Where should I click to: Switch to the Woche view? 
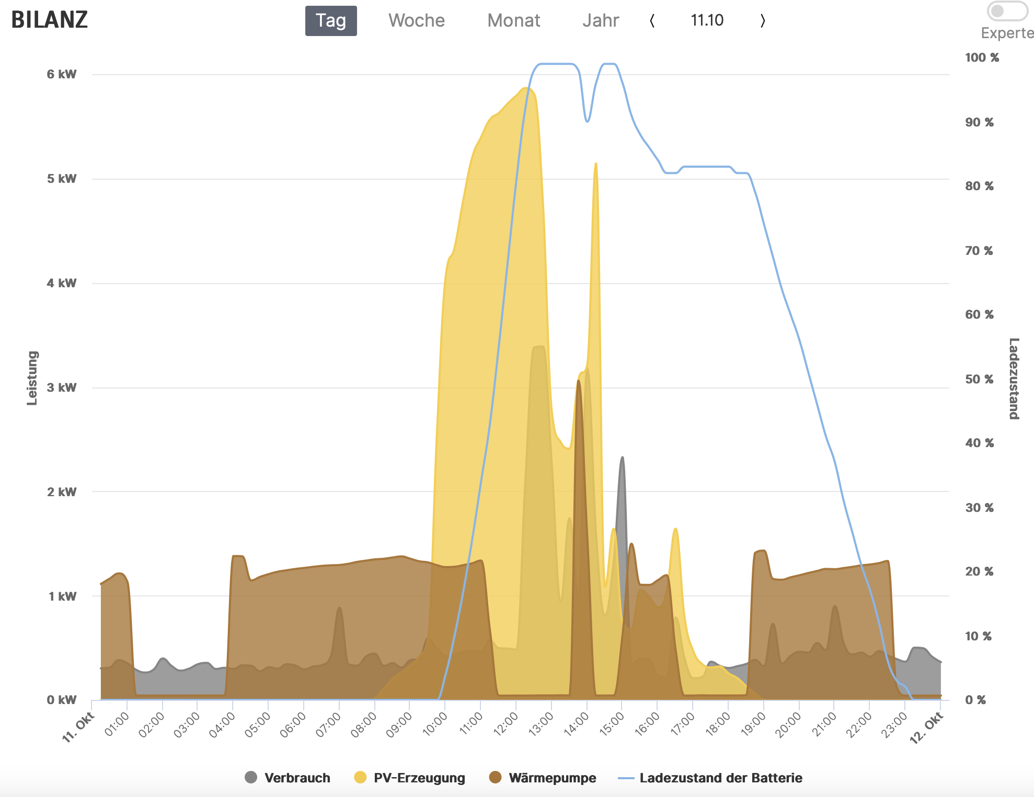pos(417,21)
